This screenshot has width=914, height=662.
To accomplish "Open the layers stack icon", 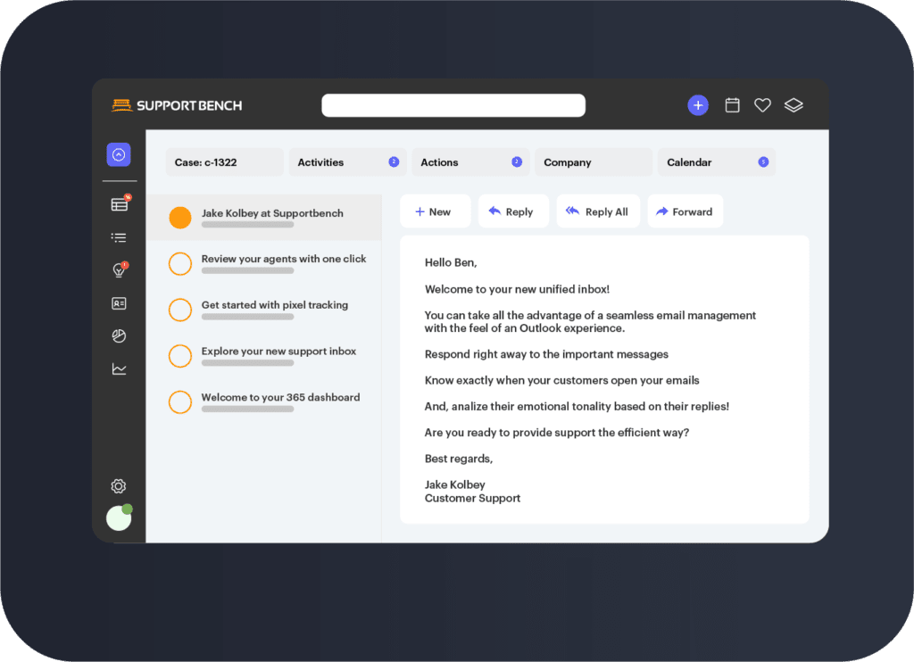I will [x=794, y=105].
